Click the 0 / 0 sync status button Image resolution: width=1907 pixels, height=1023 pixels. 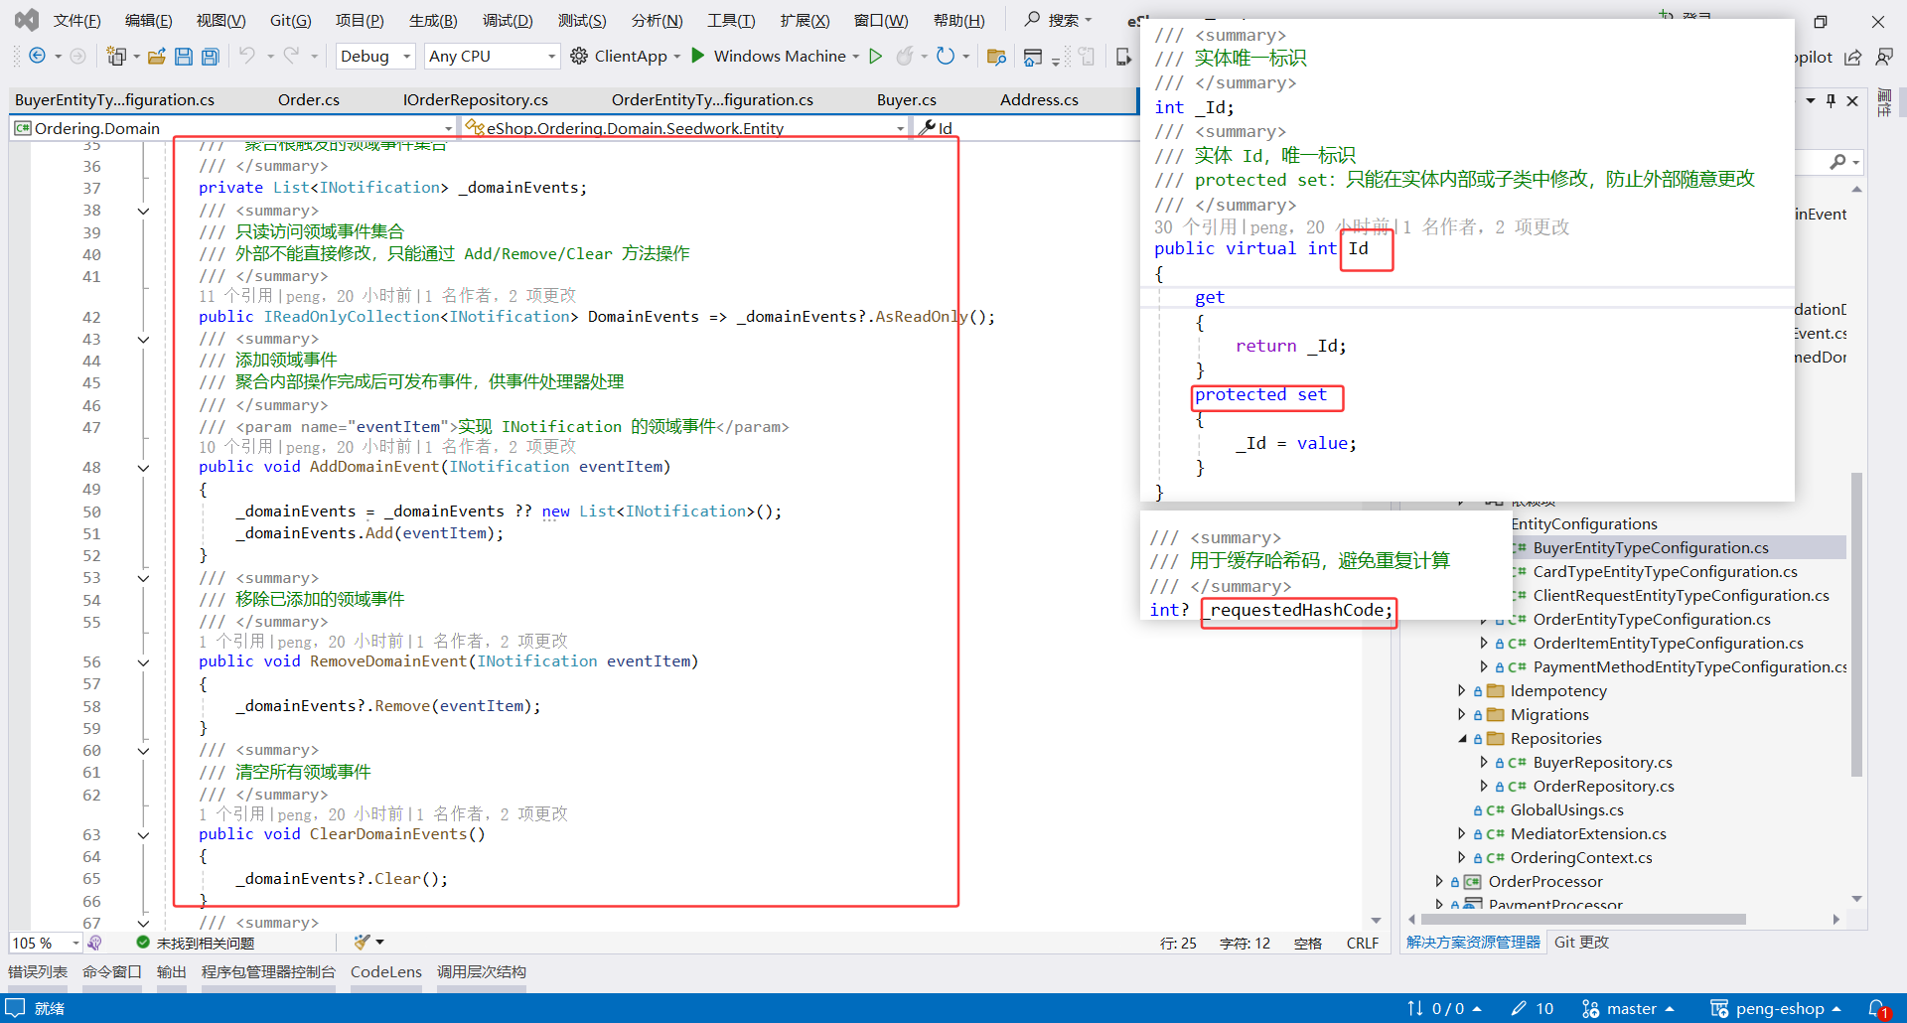click(x=1445, y=1008)
